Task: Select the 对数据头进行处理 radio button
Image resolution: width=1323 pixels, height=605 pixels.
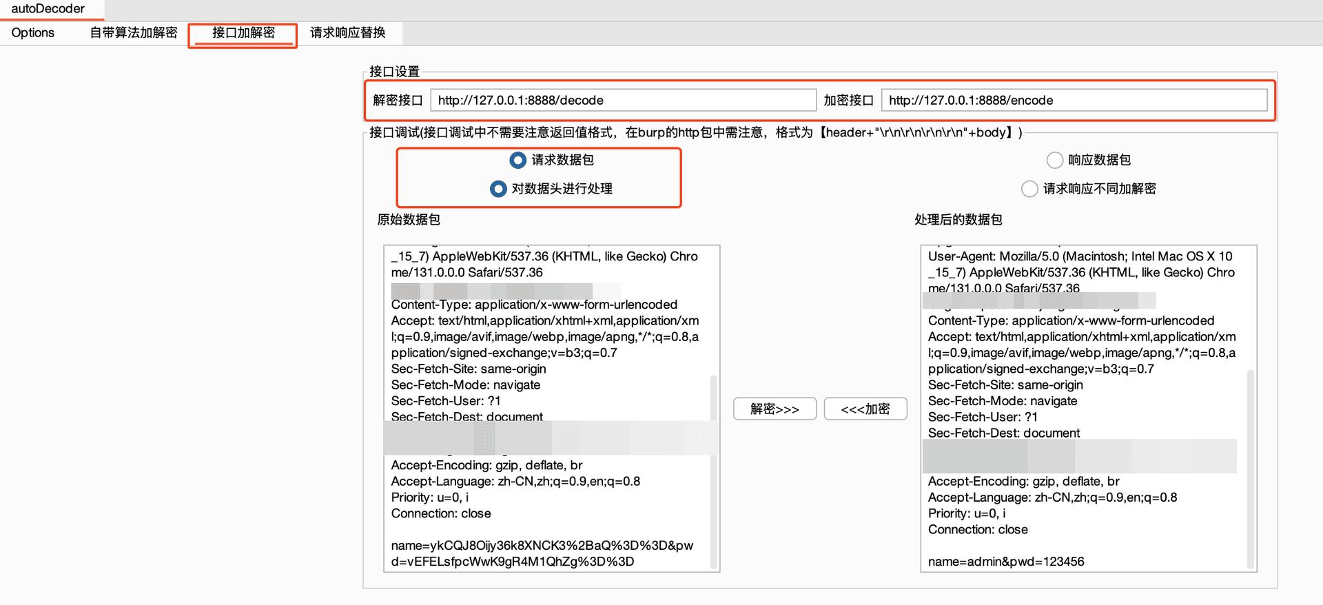Action: [498, 189]
